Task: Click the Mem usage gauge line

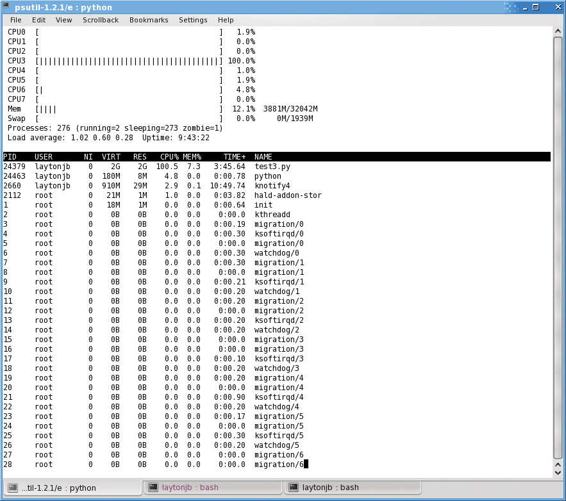Action: (128, 108)
